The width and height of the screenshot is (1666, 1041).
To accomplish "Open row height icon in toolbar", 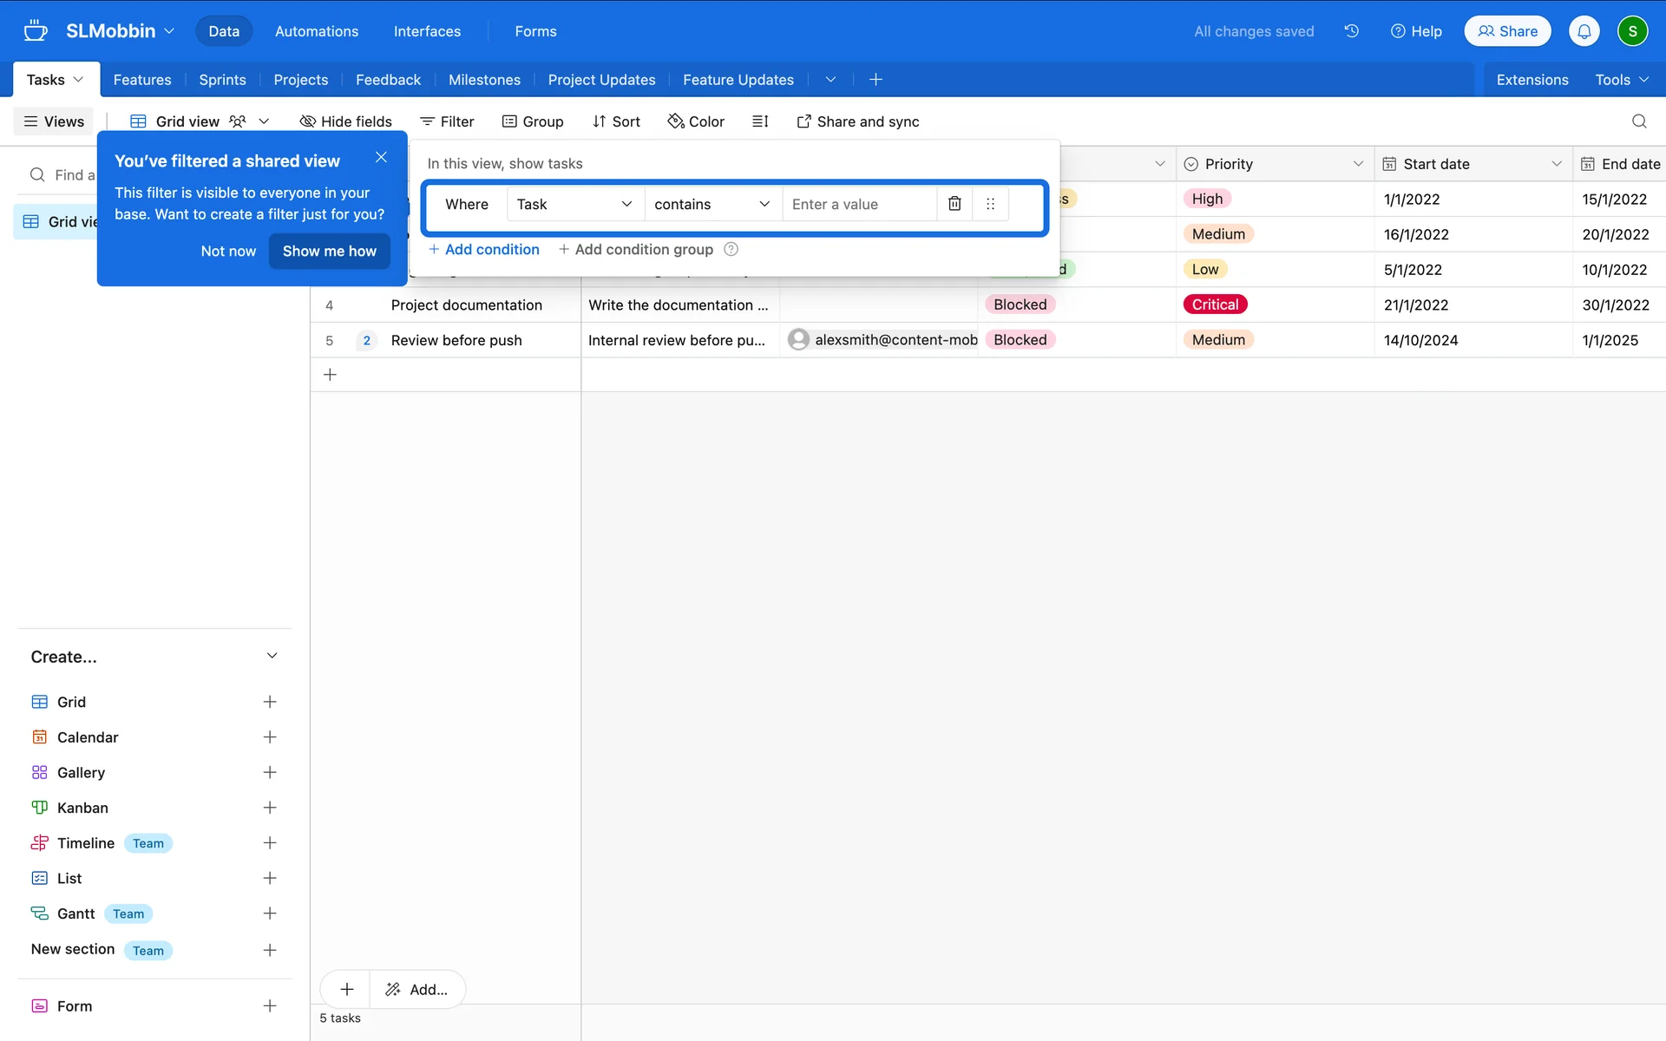I will pos(760,121).
